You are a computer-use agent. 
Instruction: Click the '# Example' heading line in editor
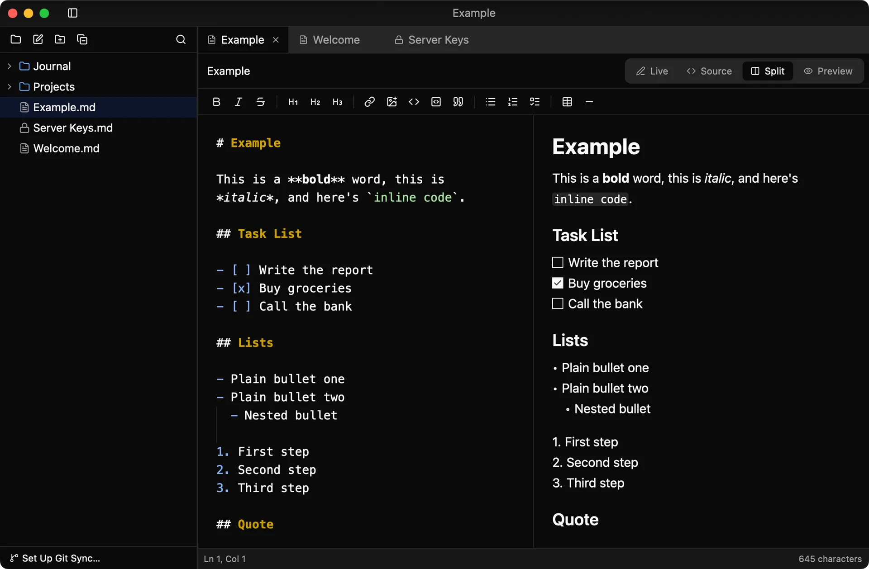click(248, 143)
